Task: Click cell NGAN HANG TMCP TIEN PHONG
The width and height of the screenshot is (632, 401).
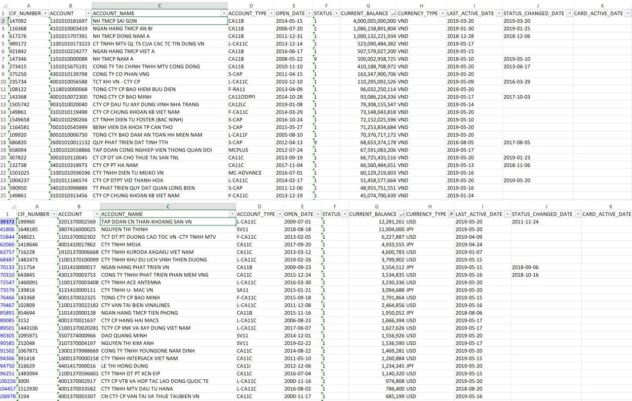Action: 168,313
